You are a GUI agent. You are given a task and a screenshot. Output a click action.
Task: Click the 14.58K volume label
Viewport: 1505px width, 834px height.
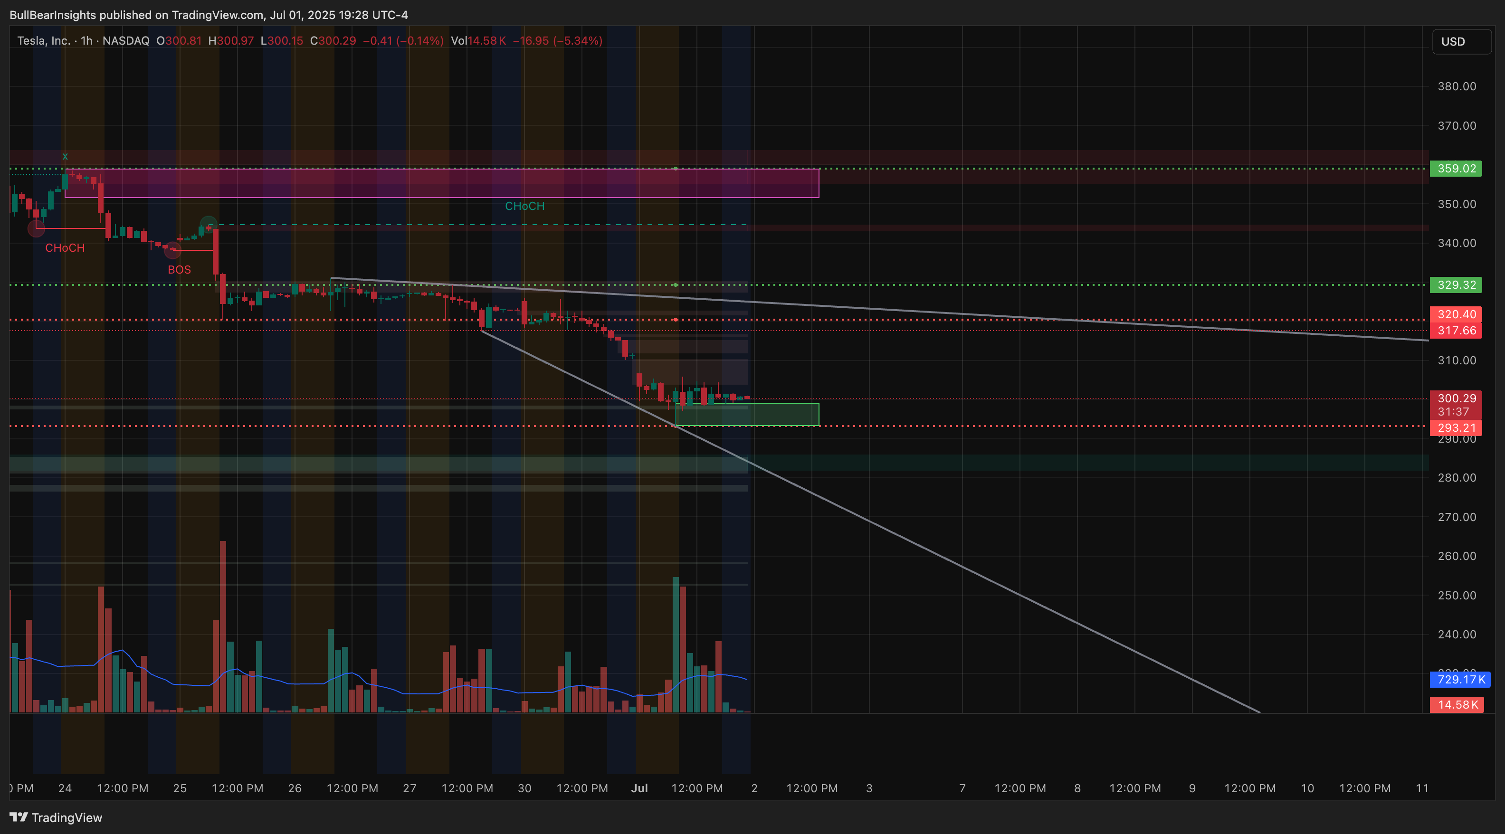(1457, 704)
